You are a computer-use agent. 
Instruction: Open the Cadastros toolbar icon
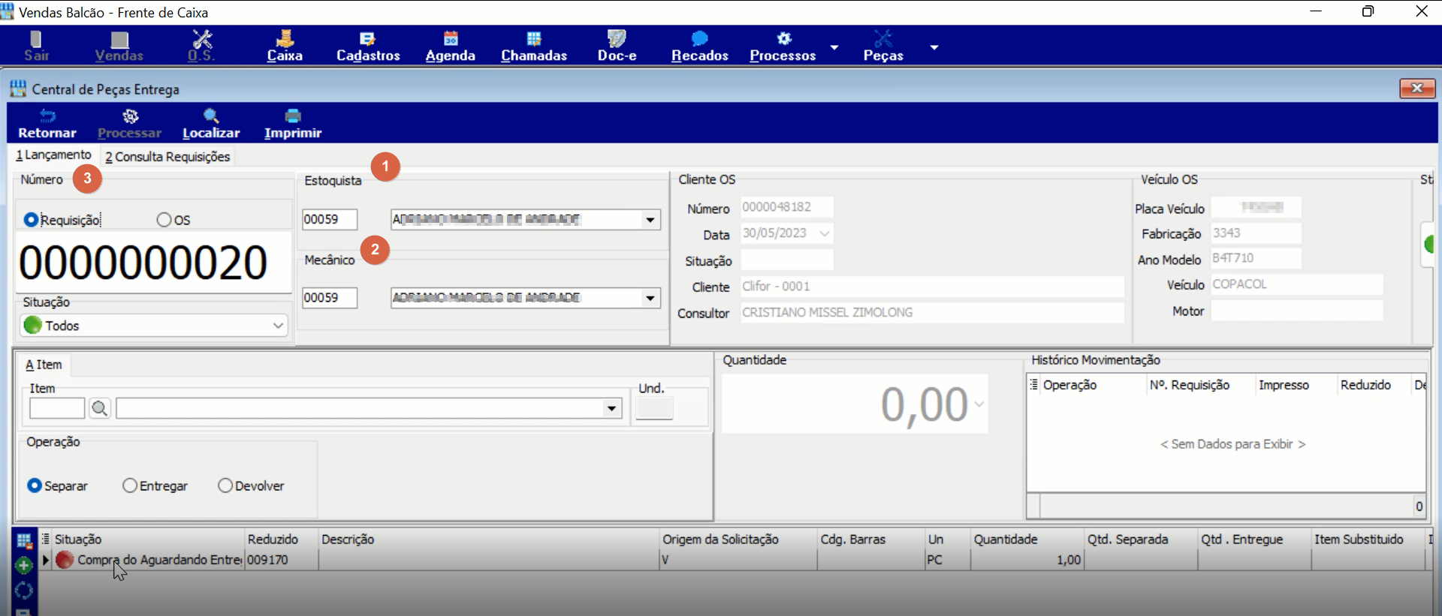pos(367,38)
